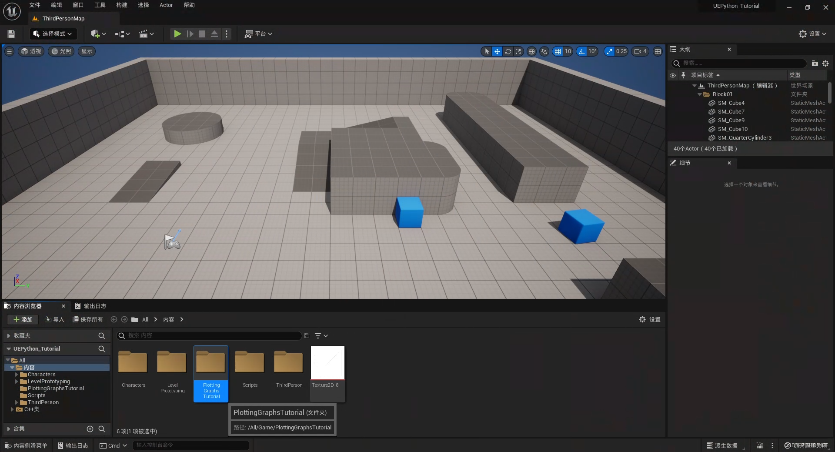
Task: Open play options three-dot menu
Action: [x=227, y=34]
